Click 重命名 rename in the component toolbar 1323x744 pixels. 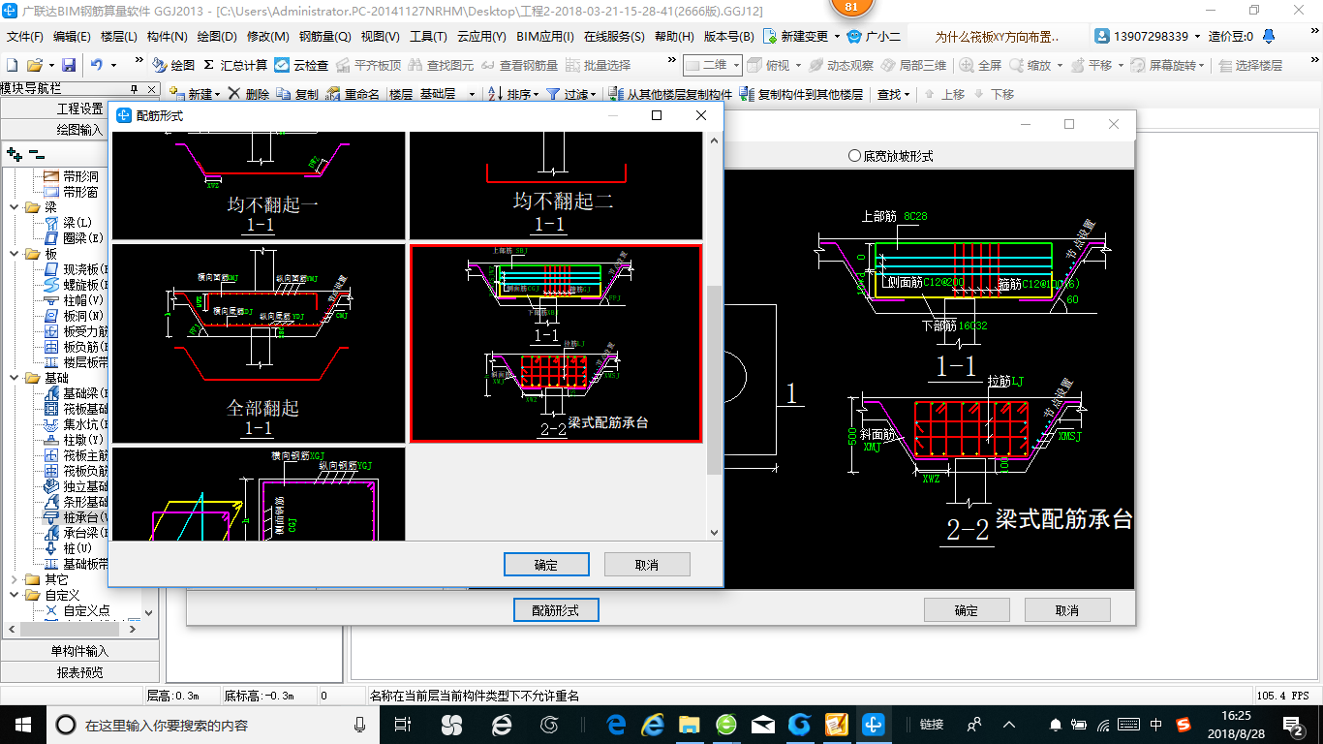tap(353, 94)
